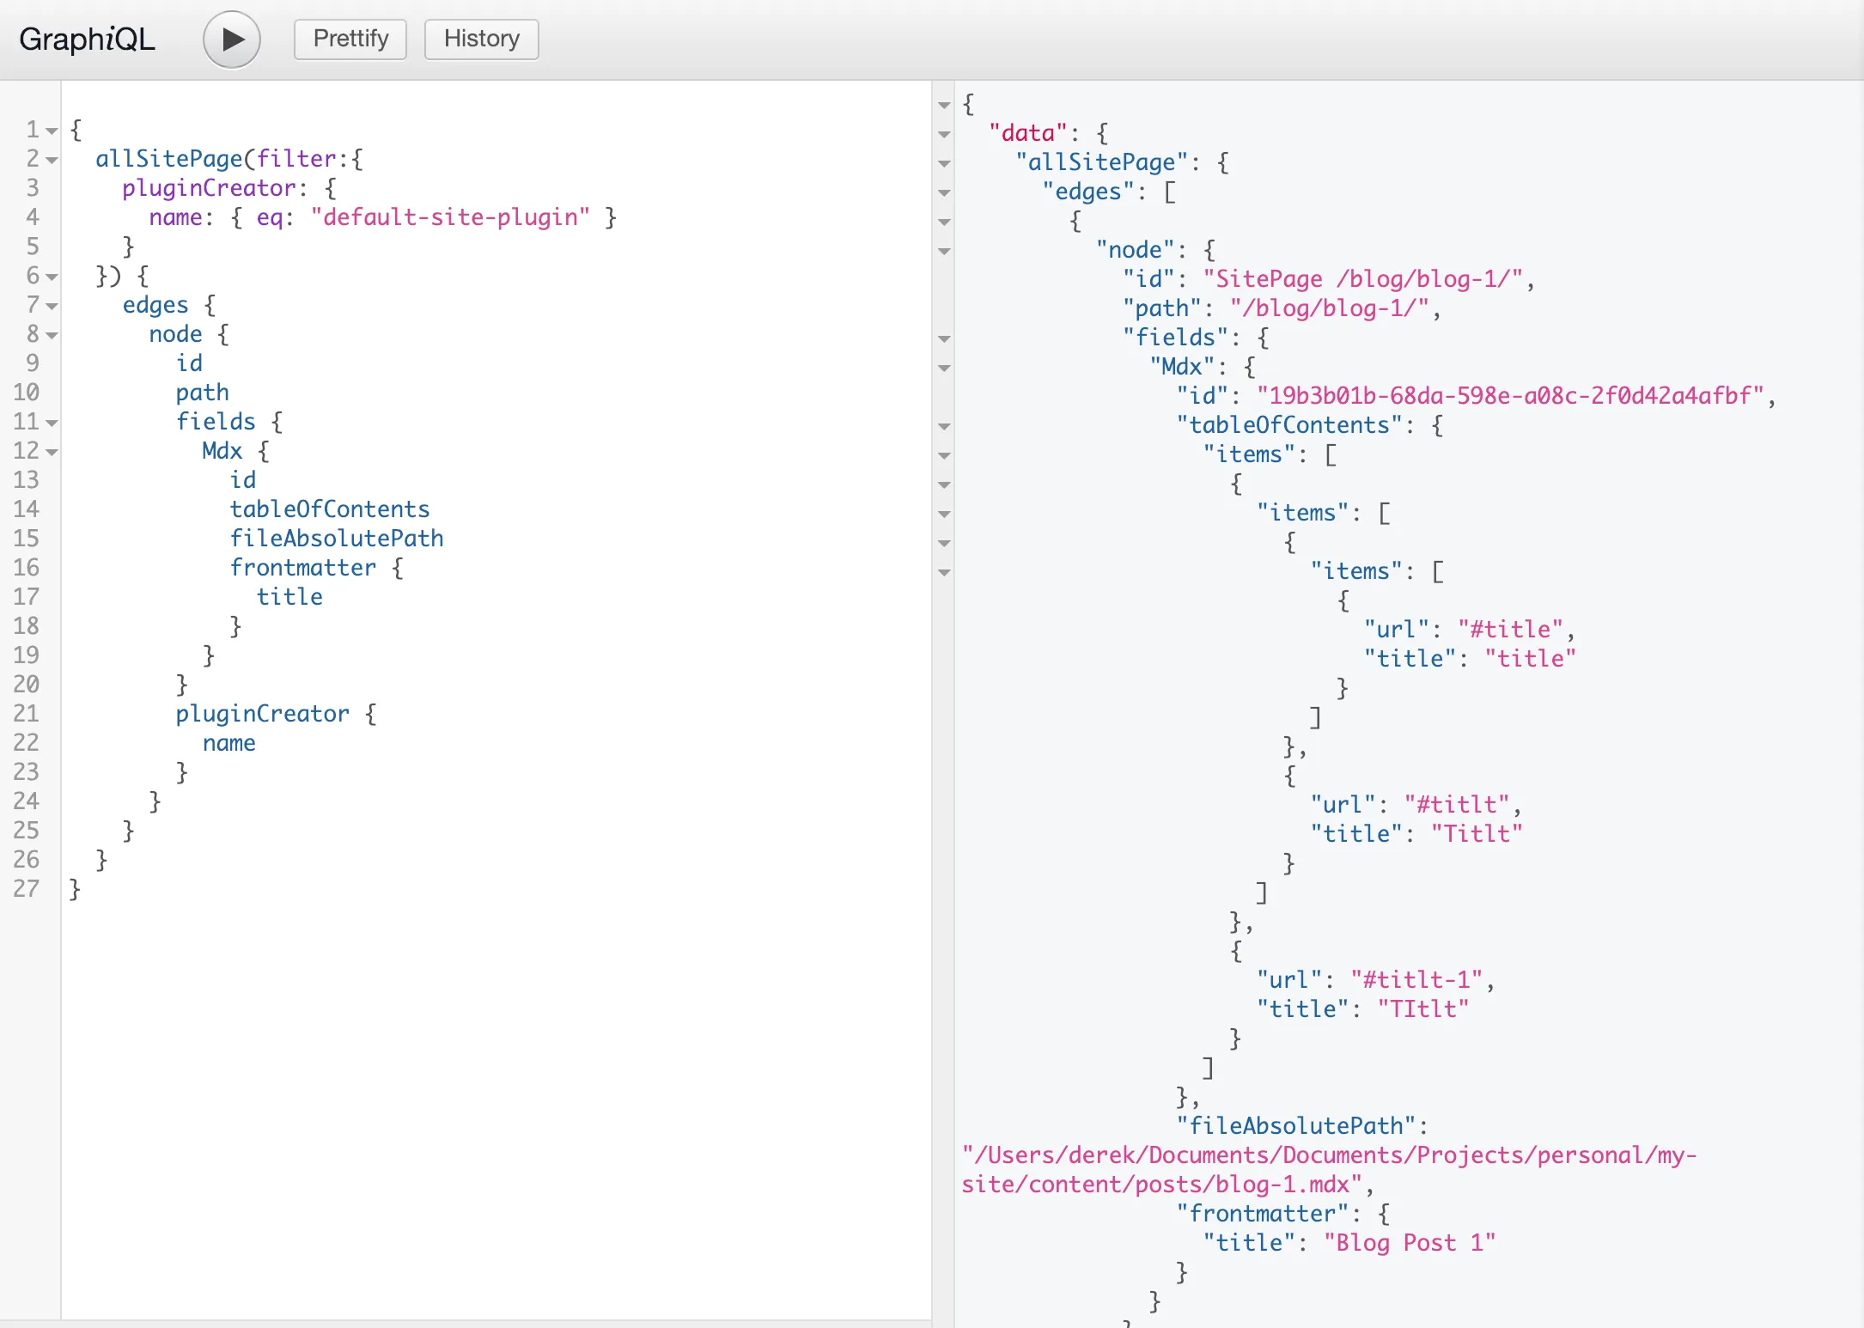The height and width of the screenshot is (1328, 1864).
Task: Open the History panel
Action: tap(481, 40)
